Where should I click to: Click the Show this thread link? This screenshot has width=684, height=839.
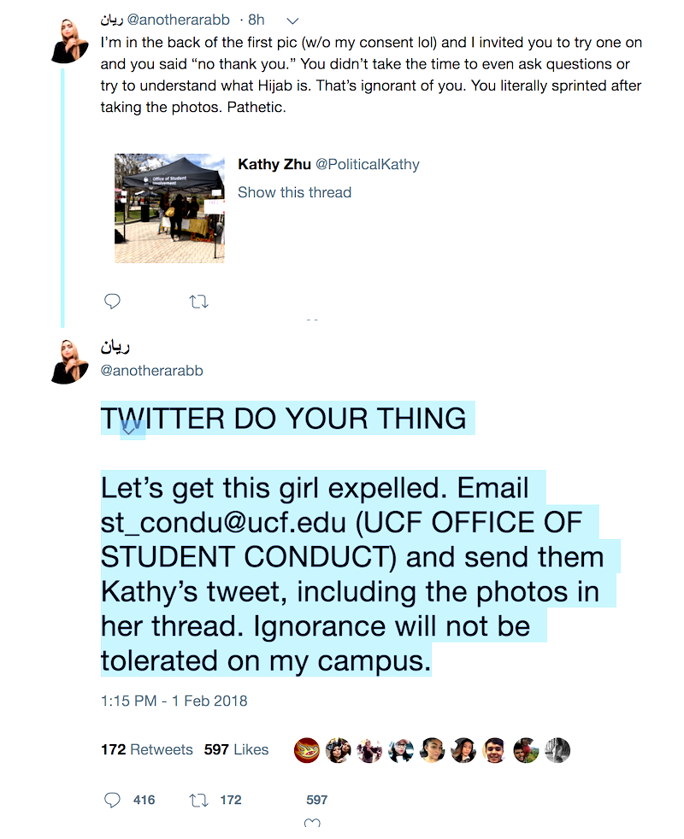294,192
